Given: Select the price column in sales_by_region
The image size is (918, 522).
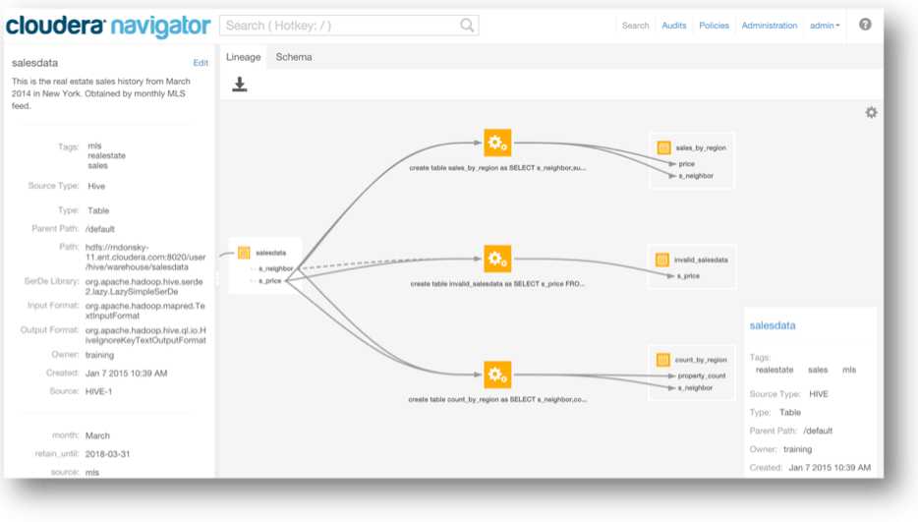Looking at the screenshot, I should (x=687, y=164).
